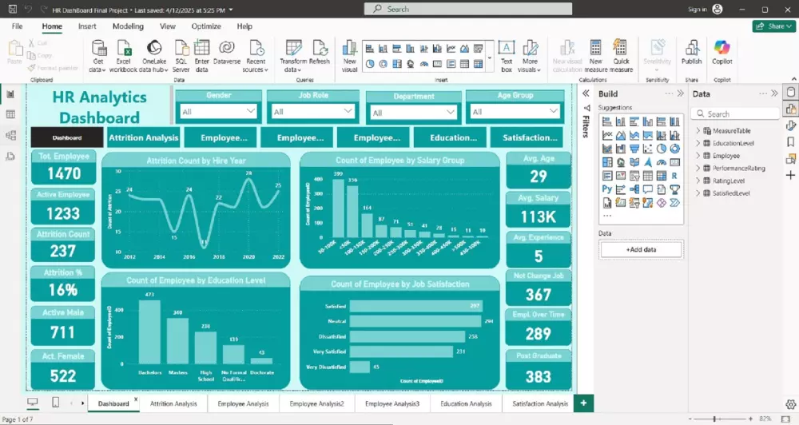Viewport: 799px width, 425px height.
Task: Select donut chart in Build pane
Action: point(674,149)
